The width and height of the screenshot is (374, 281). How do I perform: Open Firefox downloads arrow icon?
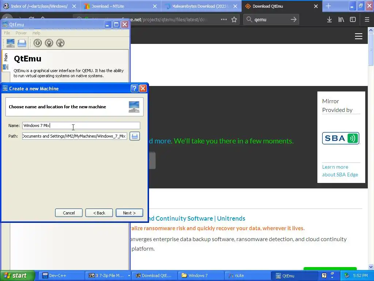(329, 20)
